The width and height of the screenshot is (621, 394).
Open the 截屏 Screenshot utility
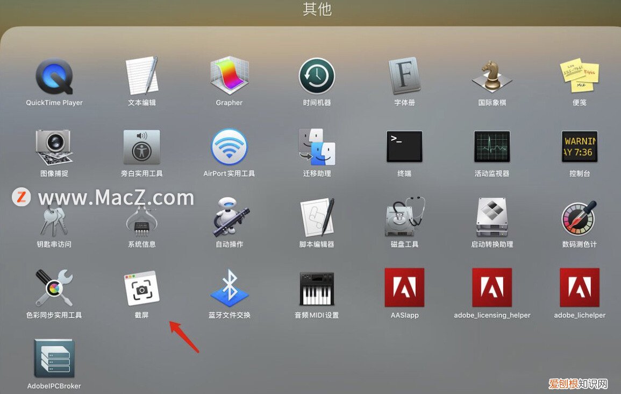pos(141,288)
